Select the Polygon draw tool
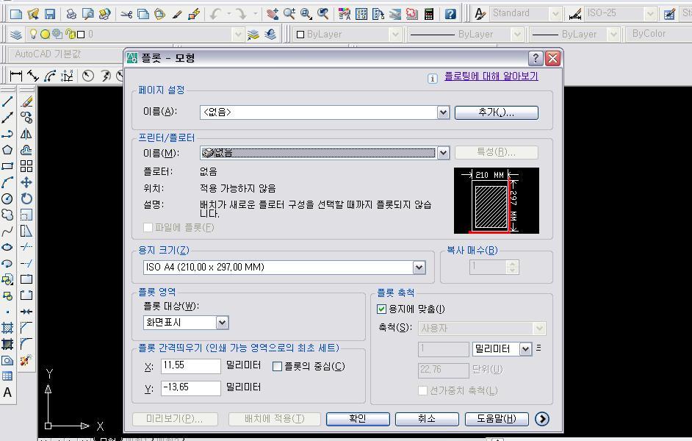692x441 pixels. point(7,150)
